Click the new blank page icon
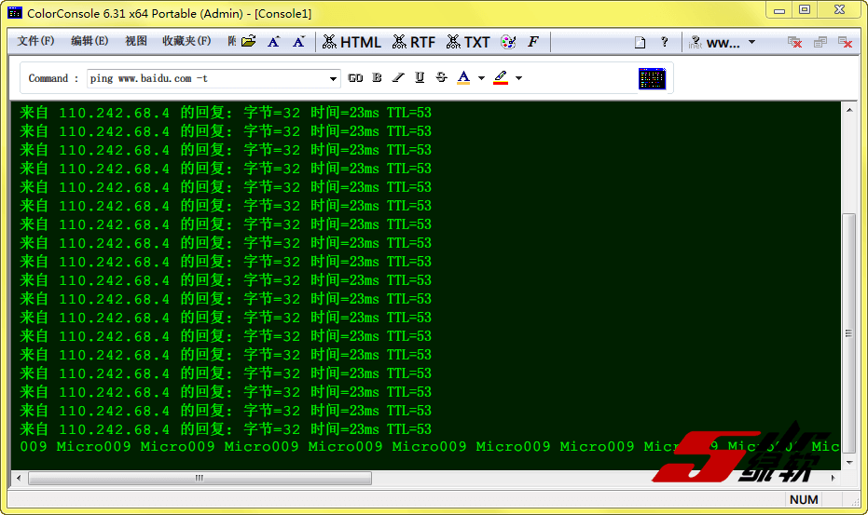The width and height of the screenshot is (868, 515). [640, 42]
